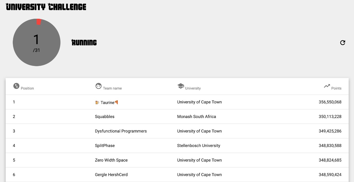Click the University column header text
This screenshot has height=182, width=354.
click(193, 88)
